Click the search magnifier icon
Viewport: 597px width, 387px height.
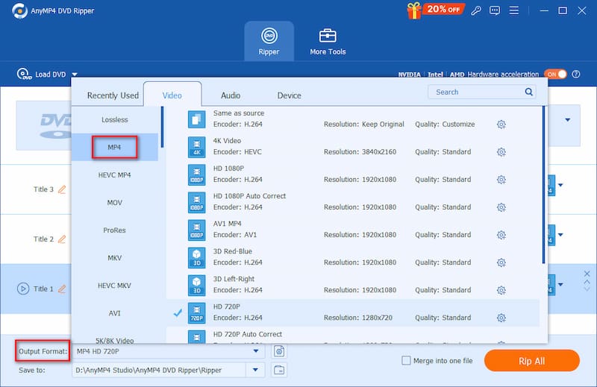click(x=528, y=92)
